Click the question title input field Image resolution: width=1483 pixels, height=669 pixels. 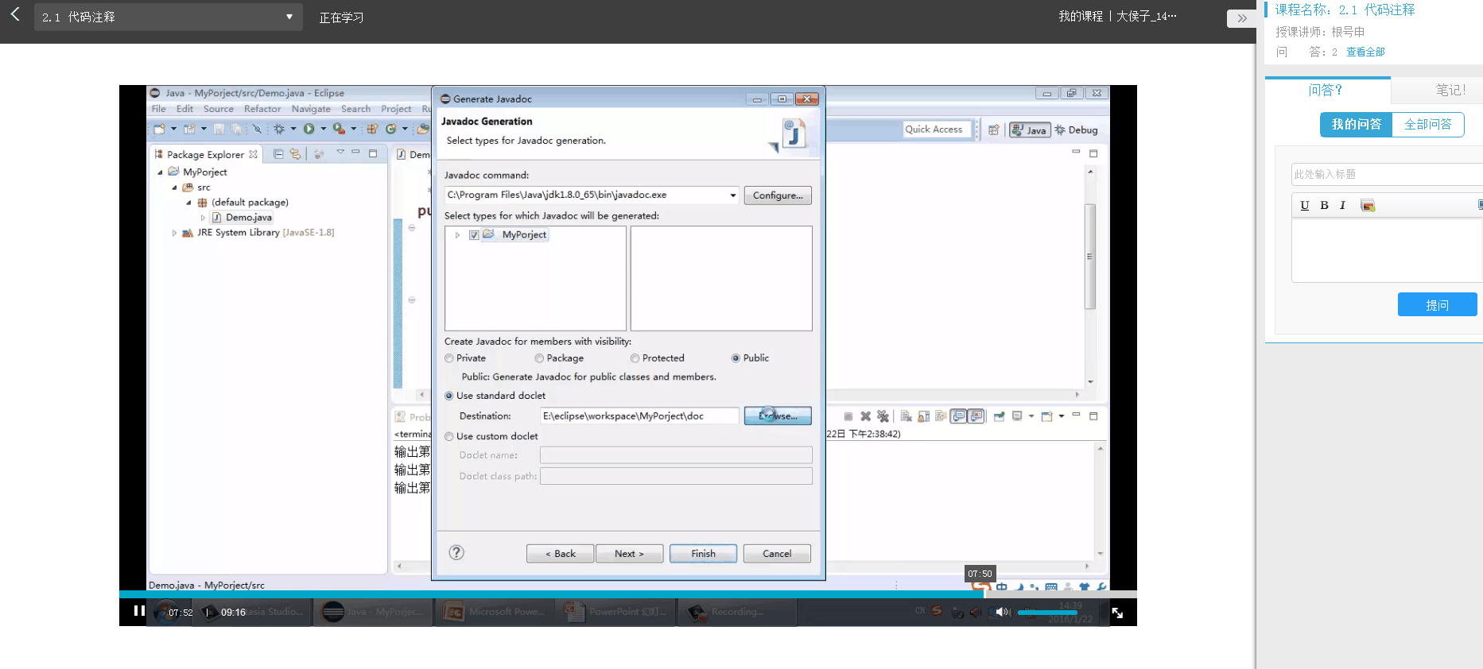click(x=1387, y=174)
